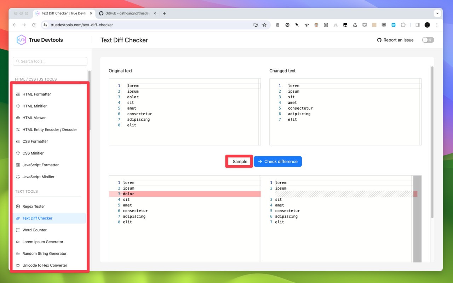Switch to the GitHub dathoangnd tab
Screen dimensions: 453x283
(x=126, y=13)
